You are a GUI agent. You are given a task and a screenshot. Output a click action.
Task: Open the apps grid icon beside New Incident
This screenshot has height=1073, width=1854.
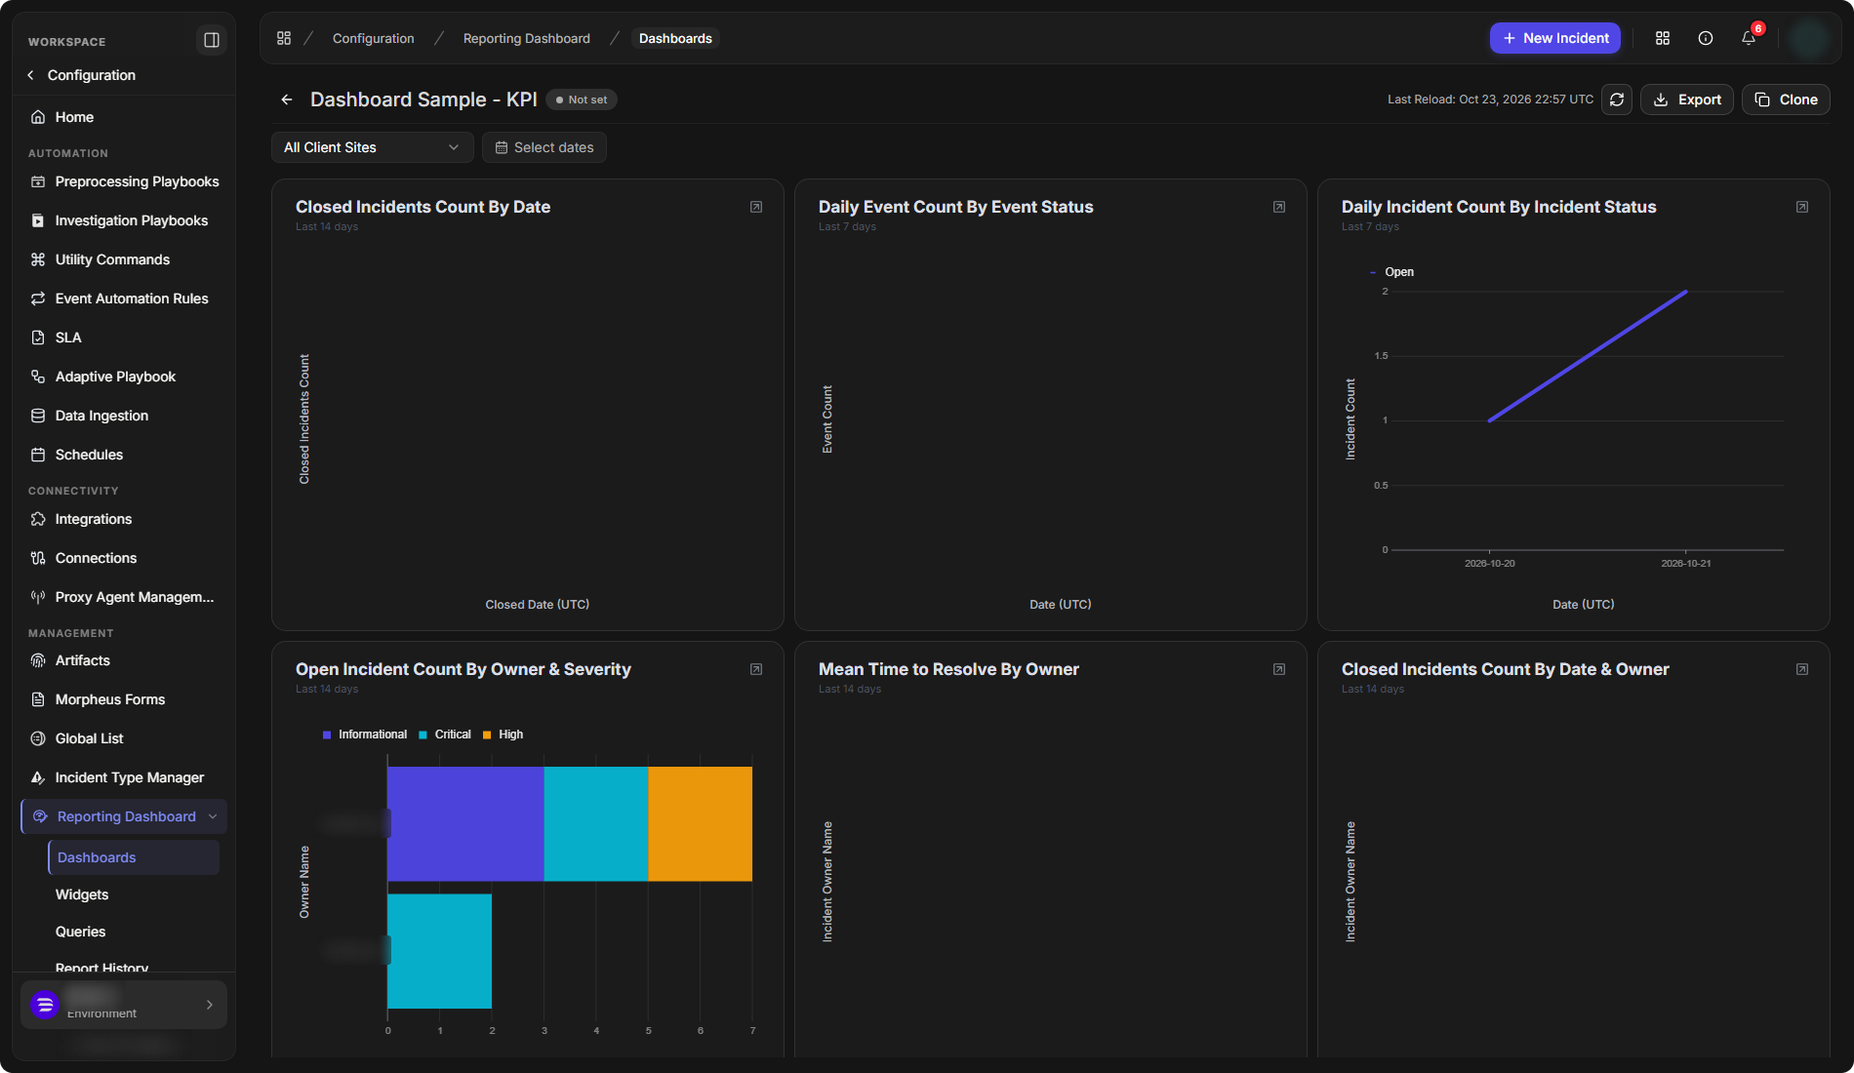tap(1663, 38)
